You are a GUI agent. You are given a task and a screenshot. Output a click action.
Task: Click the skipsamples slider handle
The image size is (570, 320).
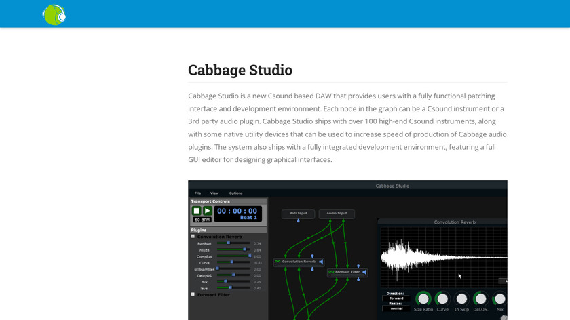pos(217,268)
